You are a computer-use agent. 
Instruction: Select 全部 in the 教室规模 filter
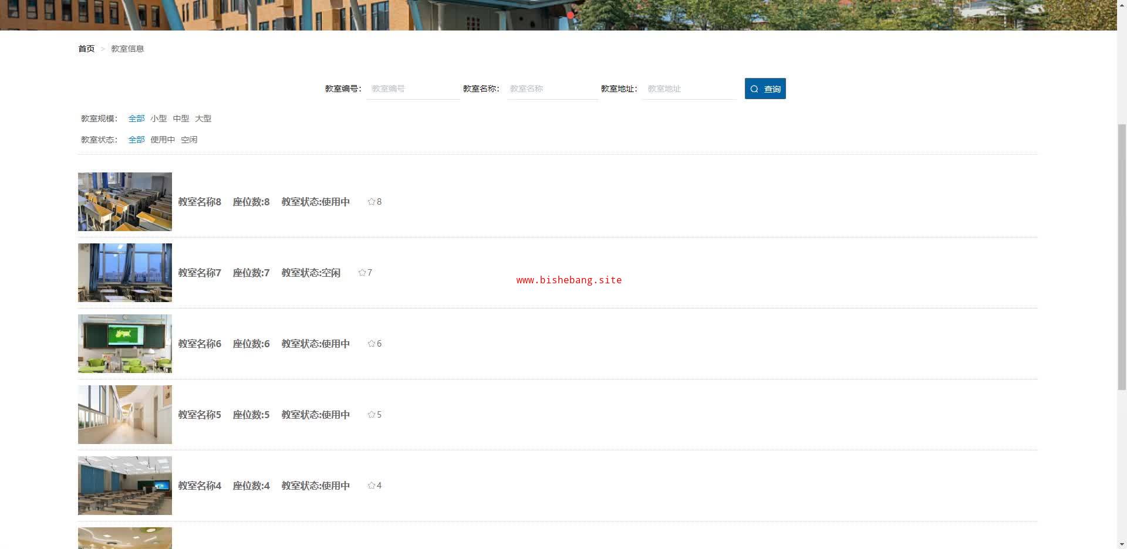tap(136, 118)
